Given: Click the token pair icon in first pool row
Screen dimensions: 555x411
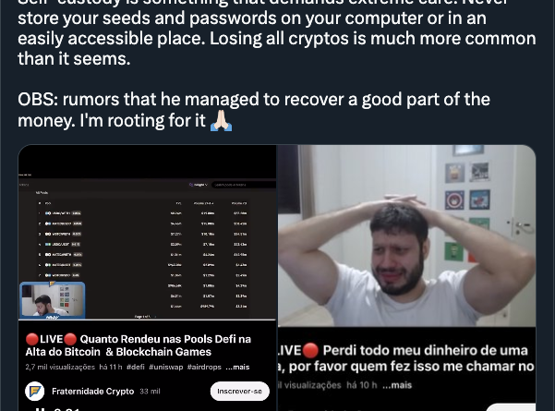Looking at the screenshot, I should tap(48, 213).
